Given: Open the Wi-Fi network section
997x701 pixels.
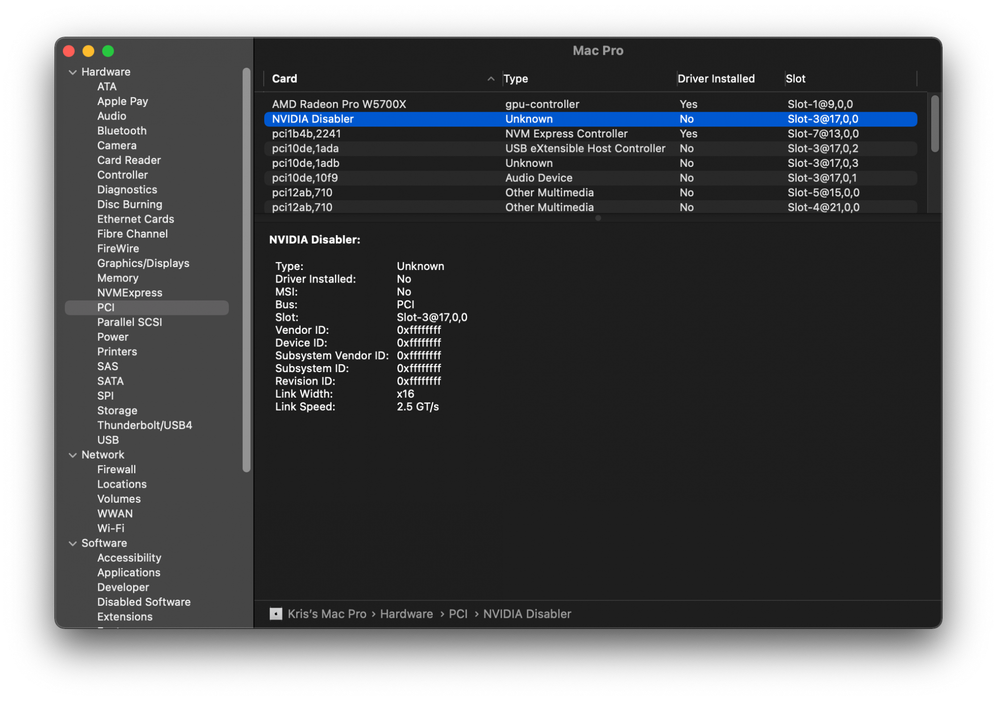Looking at the screenshot, I should (x=111, y=528).
